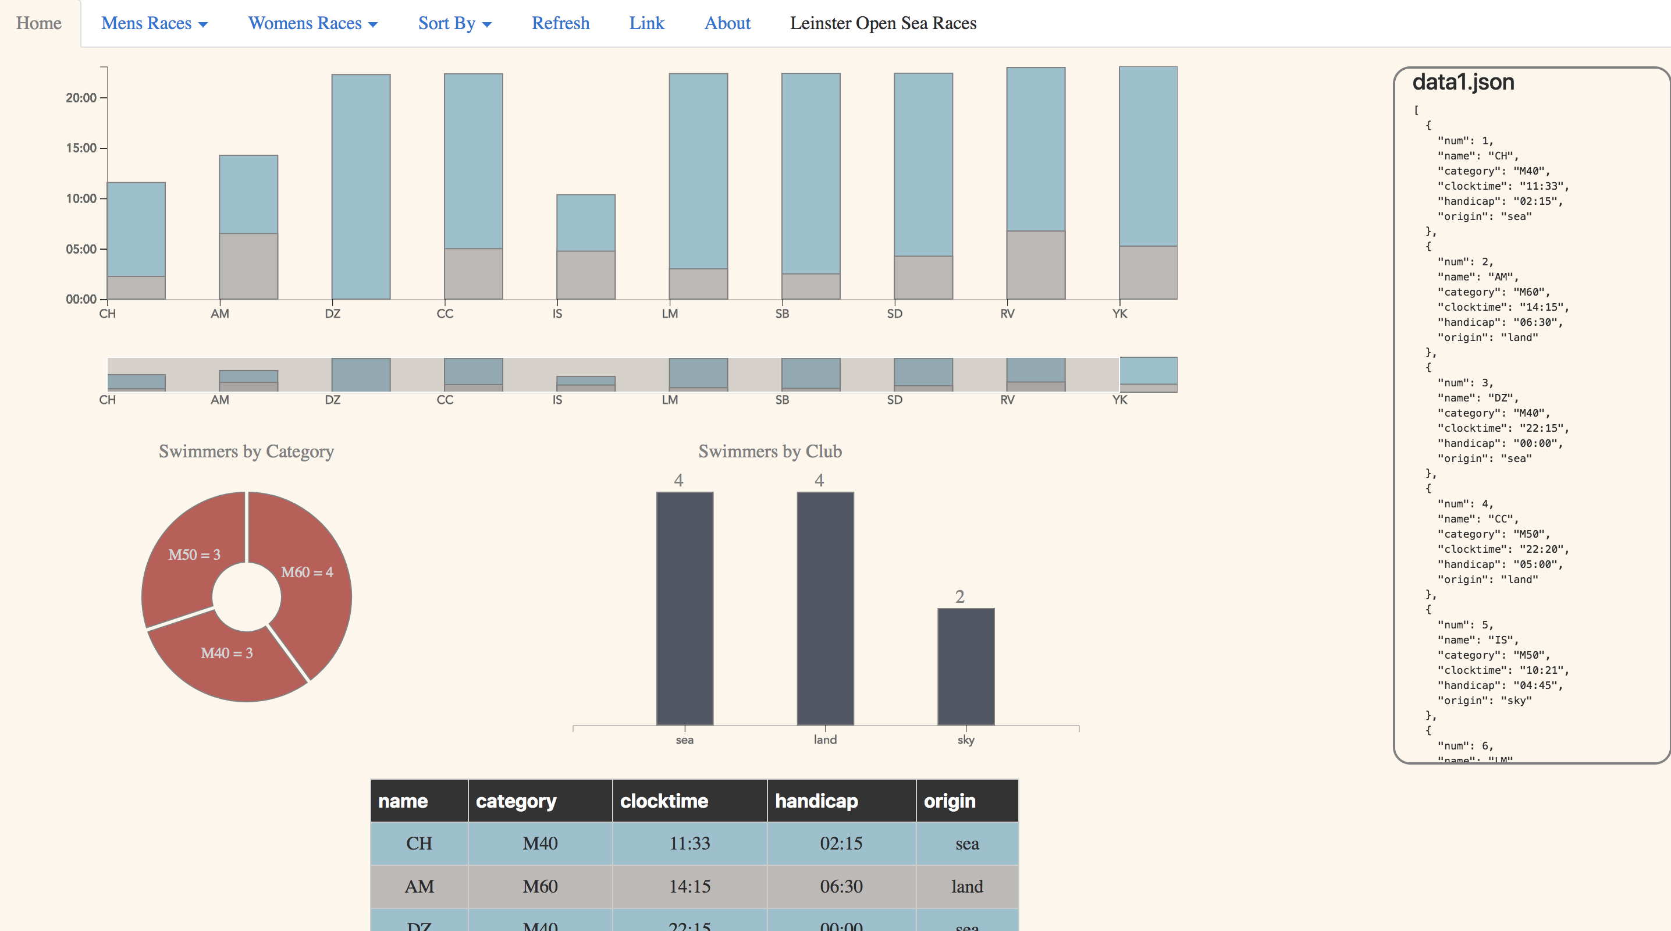
Task: Click the Refresh link
Action: 560,23
